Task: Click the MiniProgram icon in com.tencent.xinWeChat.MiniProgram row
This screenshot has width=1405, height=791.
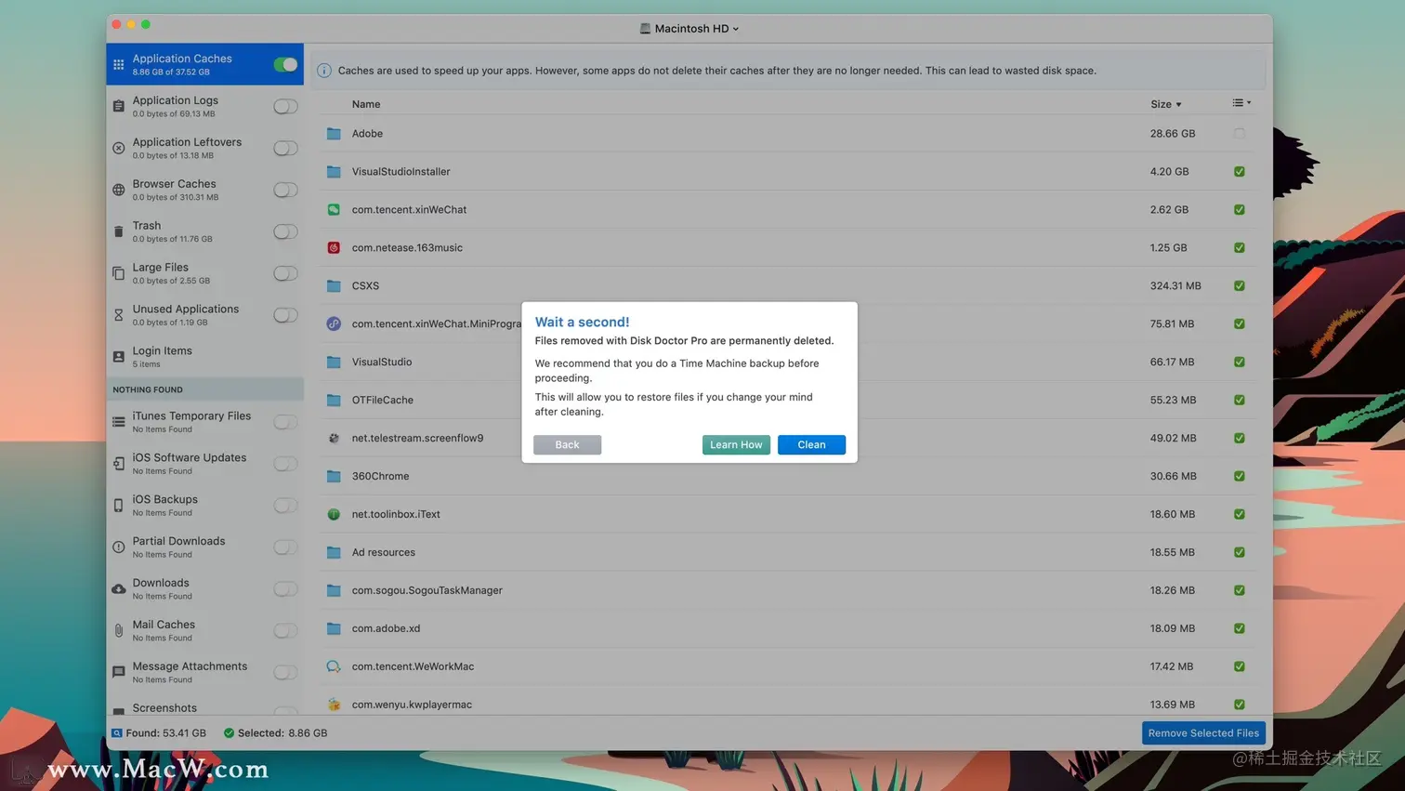Action: point(334,324)
